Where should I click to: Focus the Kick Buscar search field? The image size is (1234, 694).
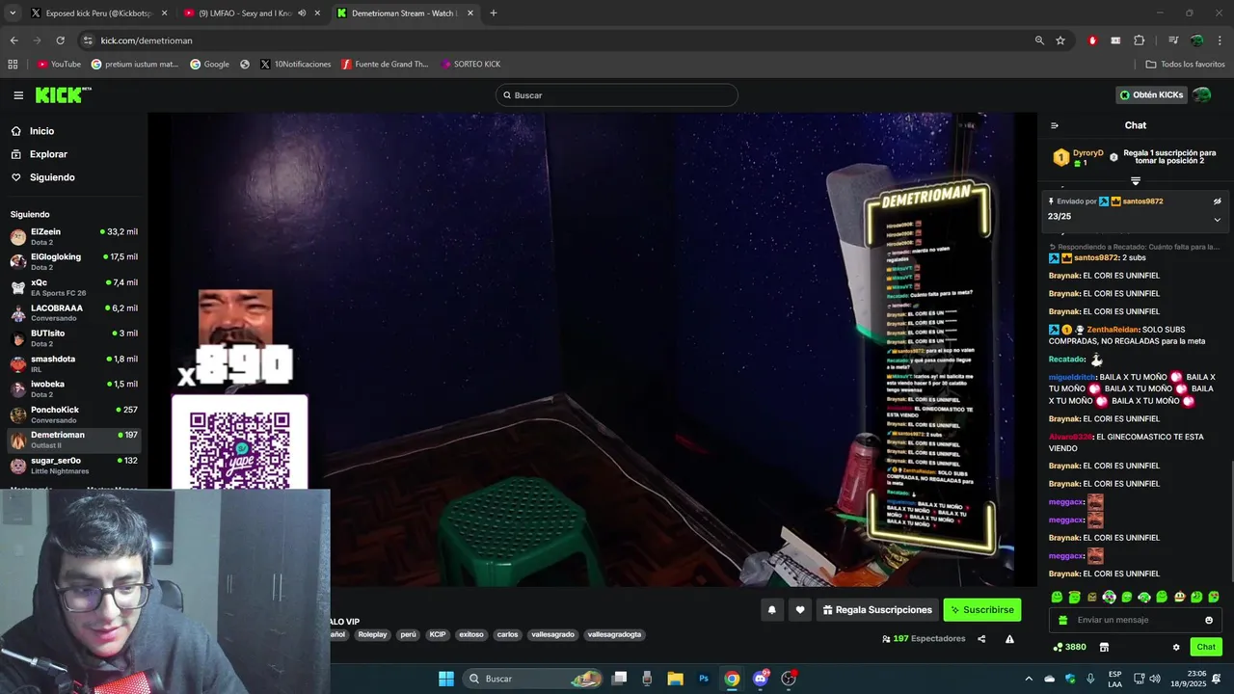tap(617, 95)
